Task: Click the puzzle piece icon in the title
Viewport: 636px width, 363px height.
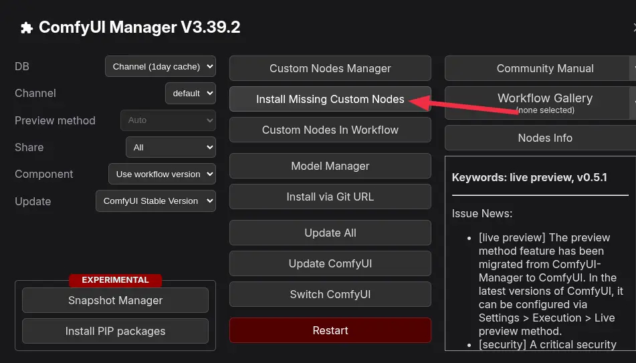Action: coord(27,28)
